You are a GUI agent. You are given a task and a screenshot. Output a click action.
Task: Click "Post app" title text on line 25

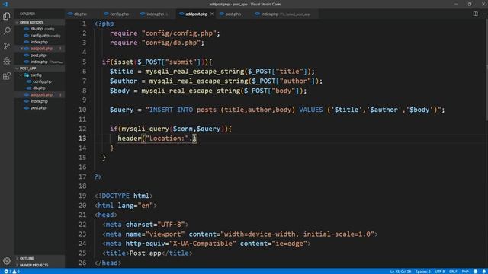146,253
